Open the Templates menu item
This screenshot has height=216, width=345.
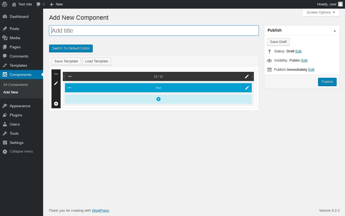[22, 65]
